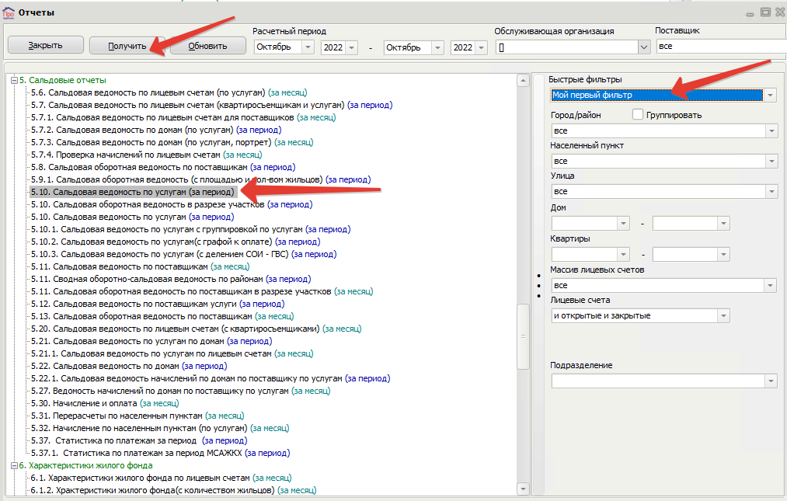Select report 5.7.2 Сальдовая ведомость по домам
The height and width of the screenshot is (501, 787).
coord(156,130)
